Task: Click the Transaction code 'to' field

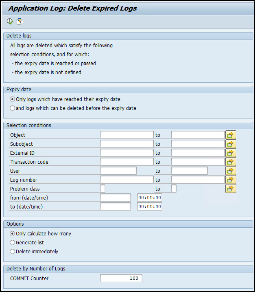Action: point(198,162)
